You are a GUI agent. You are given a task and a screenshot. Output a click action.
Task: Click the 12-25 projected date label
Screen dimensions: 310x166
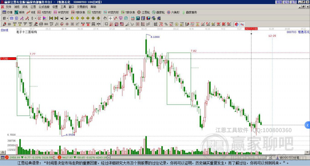pyautogui.click(x=272, y=36)
